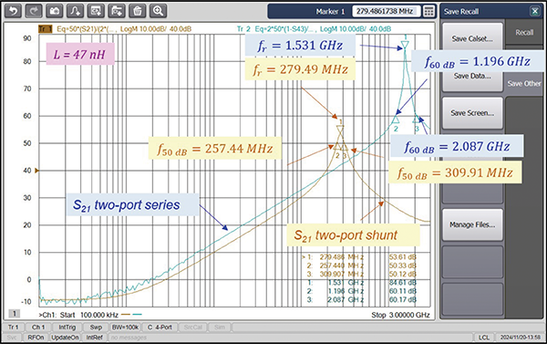Click the Save Screen button
The height and width of the screenshot is (344, 547).
[472, 113]
